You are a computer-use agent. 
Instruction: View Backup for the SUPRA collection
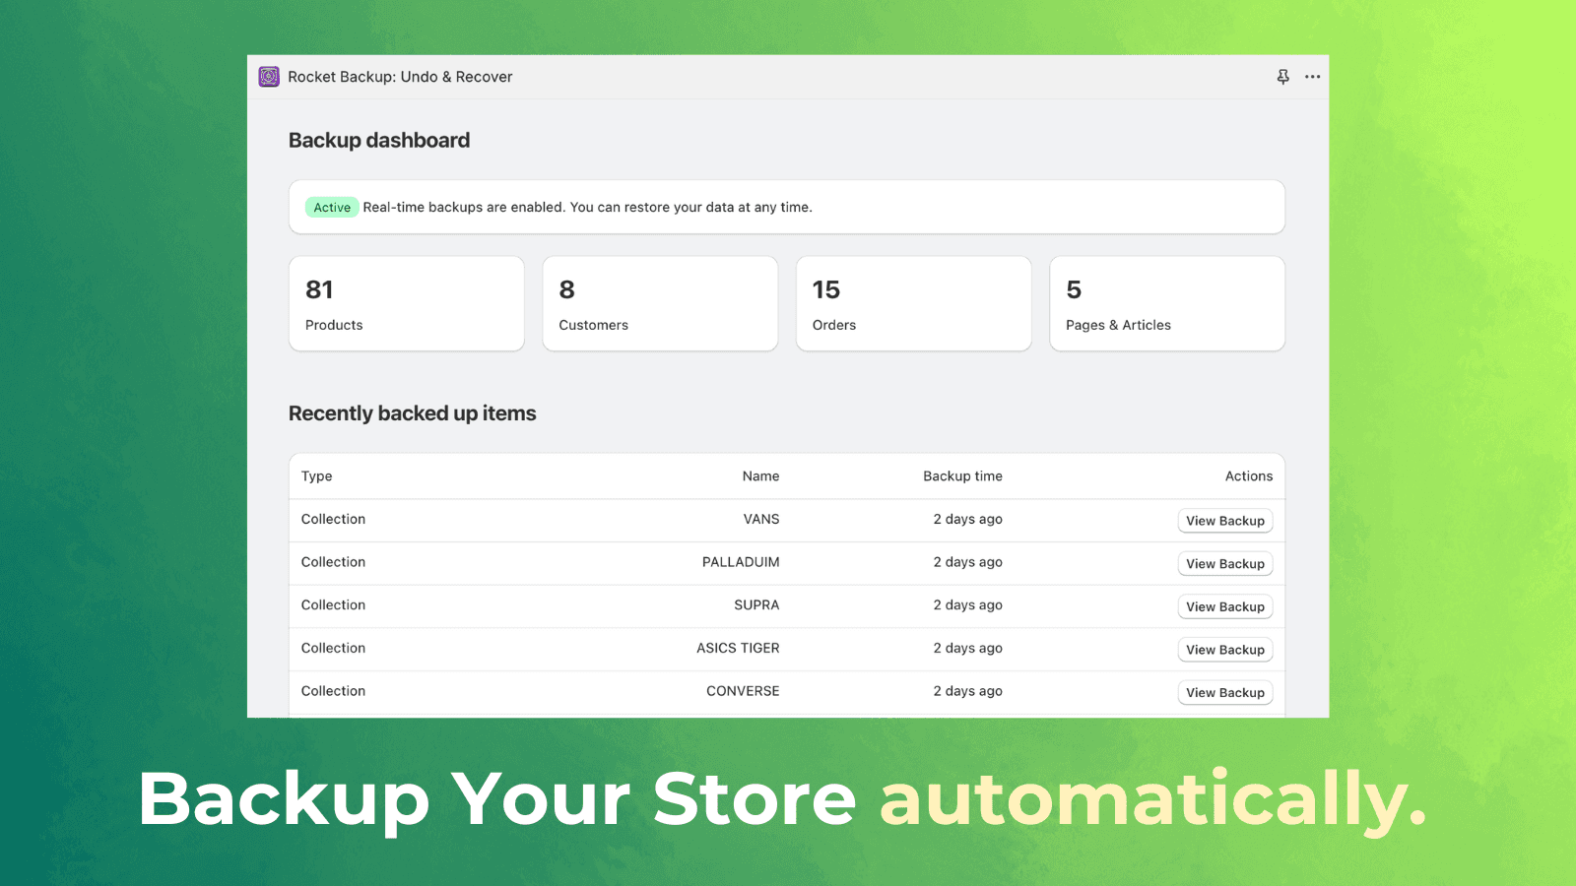1225,606
